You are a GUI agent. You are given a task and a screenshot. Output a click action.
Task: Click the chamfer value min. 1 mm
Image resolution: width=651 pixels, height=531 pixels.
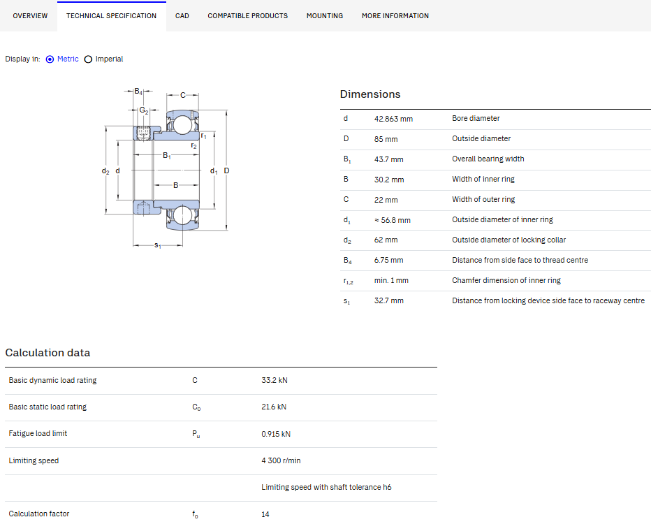click(x=391, y=281)
